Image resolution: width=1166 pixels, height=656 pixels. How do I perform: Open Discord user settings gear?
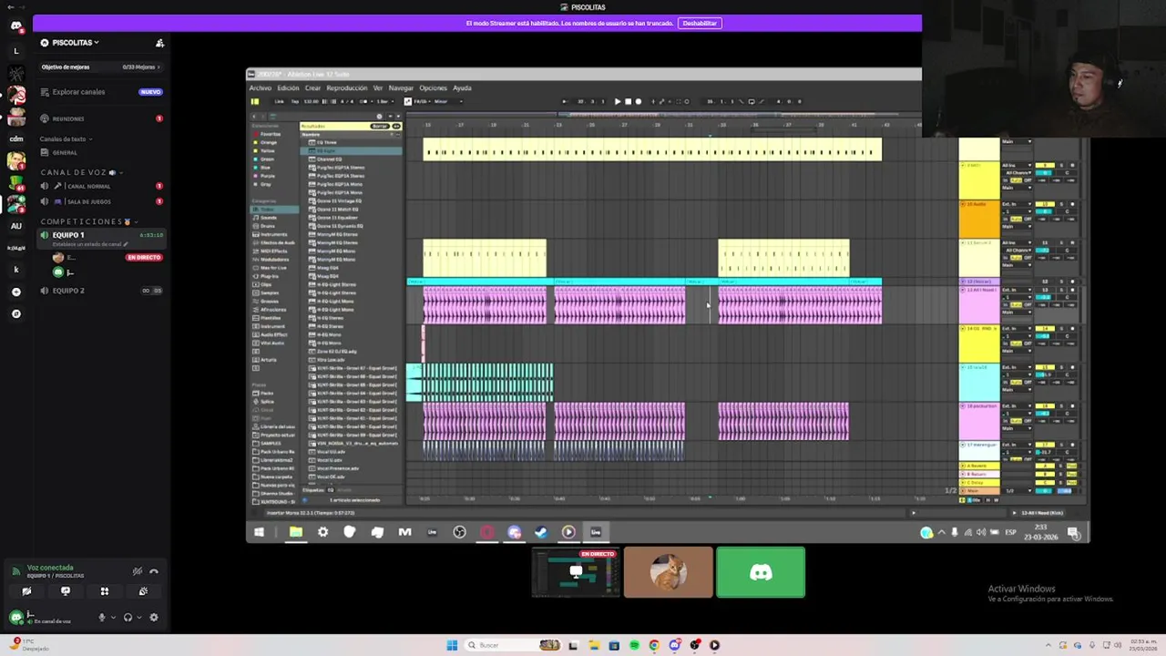pos(153,617)
